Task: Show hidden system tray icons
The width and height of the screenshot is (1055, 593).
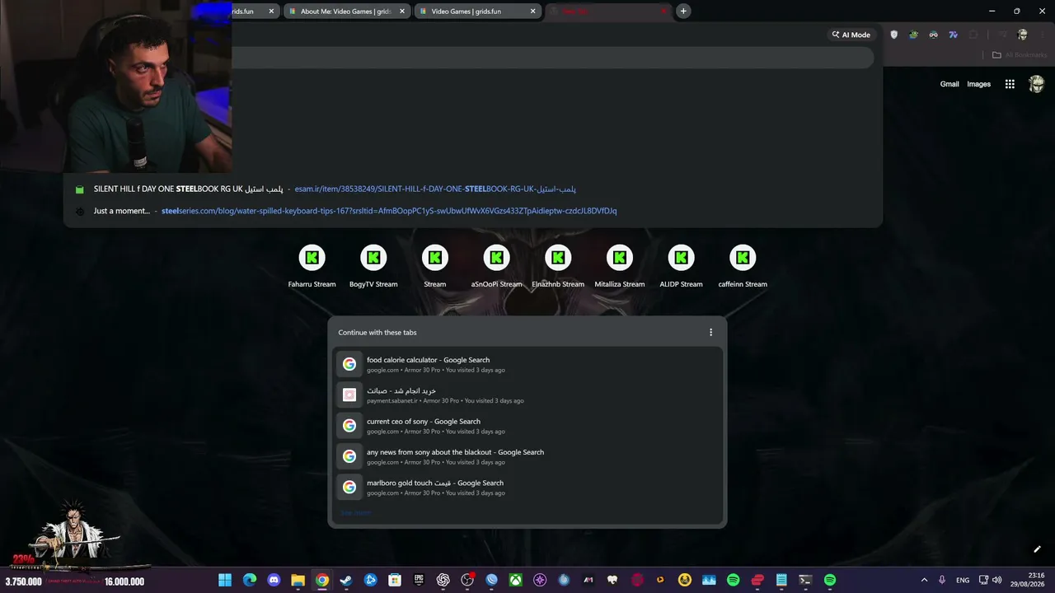Action: (924, 580)
